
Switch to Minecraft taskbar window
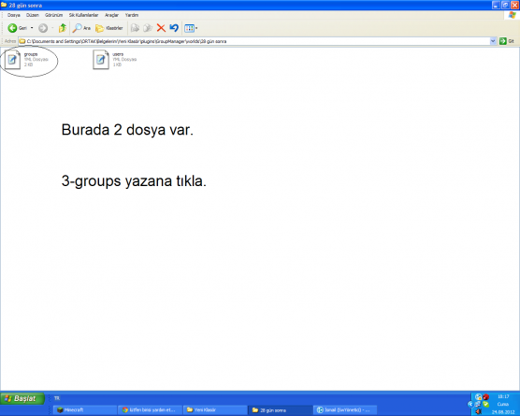(85, 410)
